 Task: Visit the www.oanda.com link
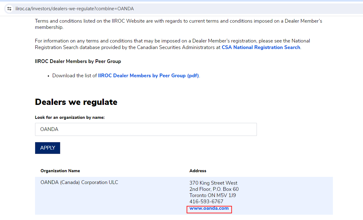coord(209,208)
